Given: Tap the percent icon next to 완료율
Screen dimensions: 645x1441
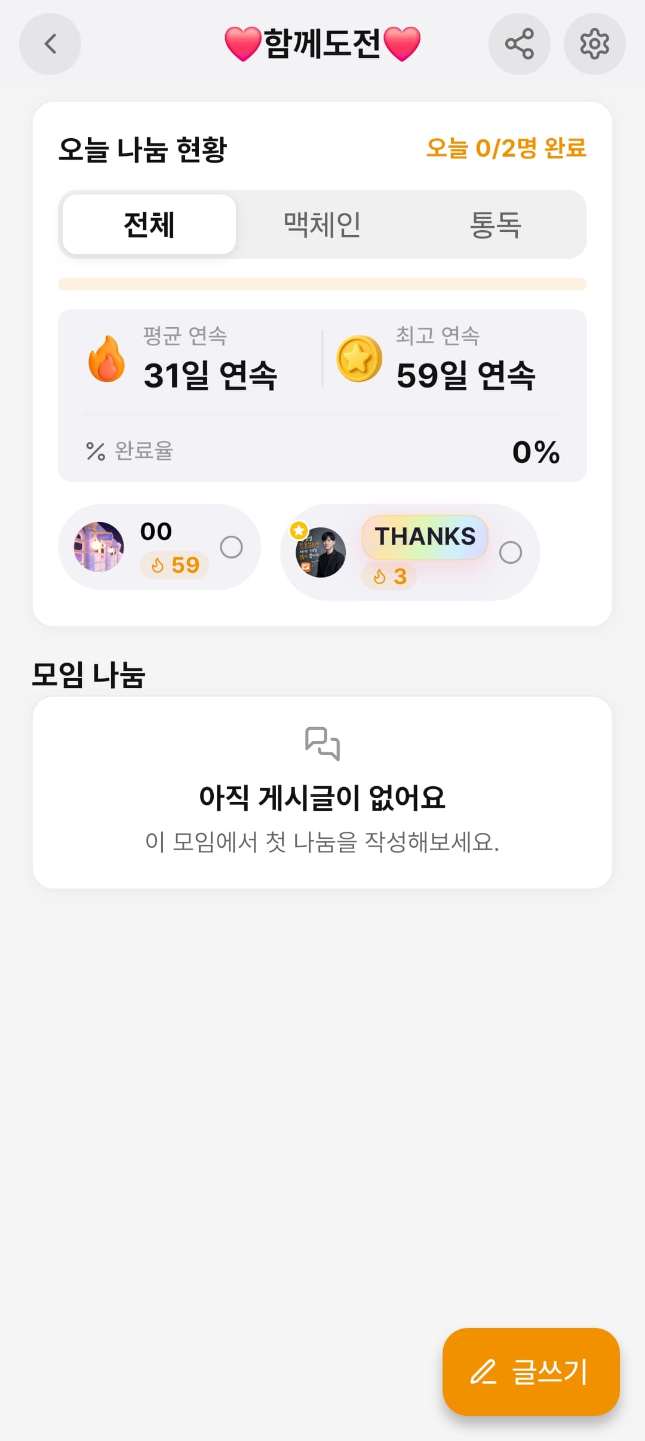Looking at the screenshot, I should tap(96, 451).
